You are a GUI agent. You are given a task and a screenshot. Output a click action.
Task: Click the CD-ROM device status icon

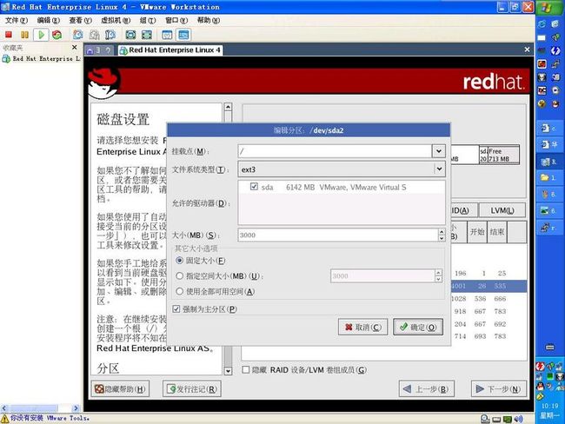[485, 419]
